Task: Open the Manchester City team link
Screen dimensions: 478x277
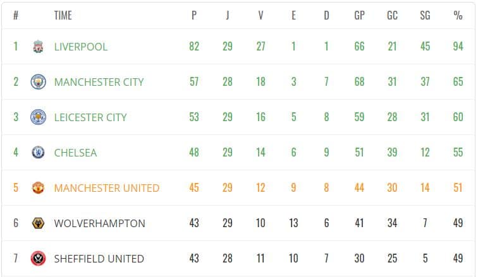Action: [99, 82]
